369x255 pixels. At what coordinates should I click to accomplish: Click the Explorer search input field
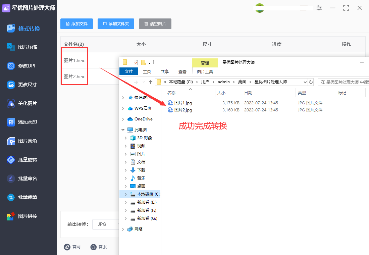click(344, 82)
